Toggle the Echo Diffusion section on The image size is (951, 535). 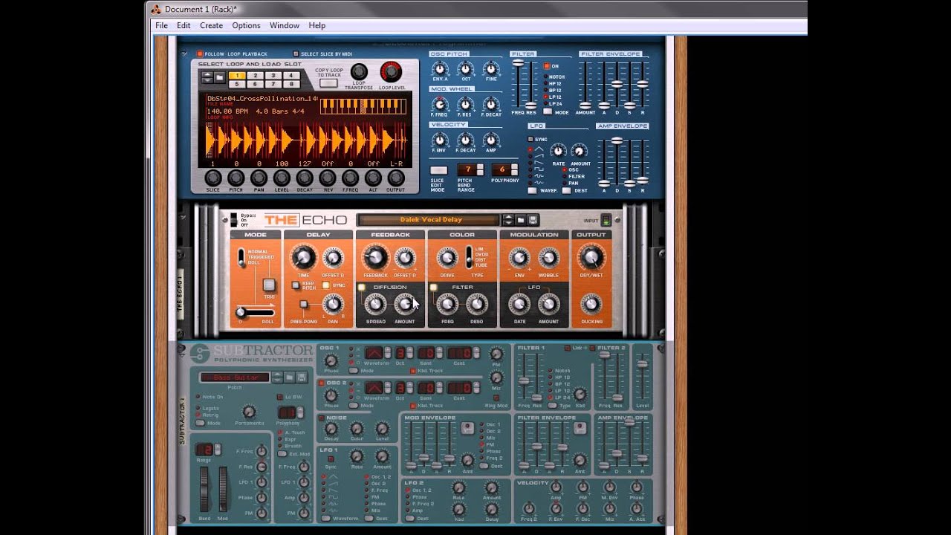[x=362, y=288]
